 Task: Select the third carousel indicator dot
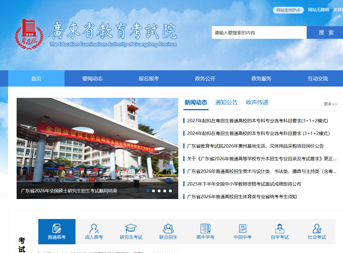pyautogui.click(x=159, y=191)
